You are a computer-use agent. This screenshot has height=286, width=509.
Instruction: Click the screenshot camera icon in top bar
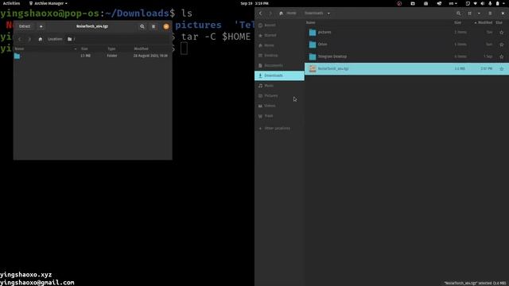click(425, 3)
